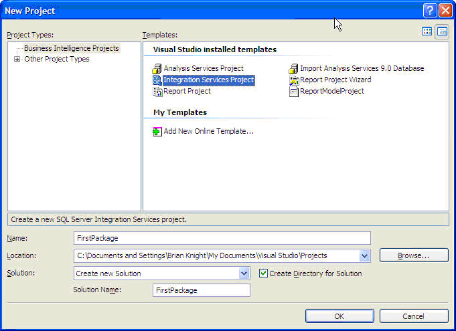Confirm the dialog with OK
The image size is (456, 331).
[x=339, y=316]
